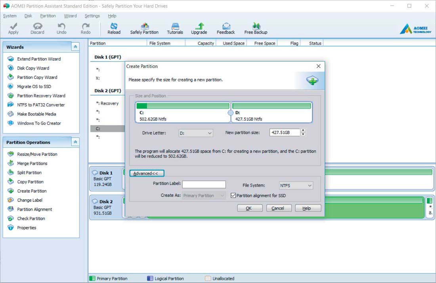Click the Upgrade toolbar icon
The height and width of the screenshot is (283, 436).
pyautogui.click(x=199, y=28)
